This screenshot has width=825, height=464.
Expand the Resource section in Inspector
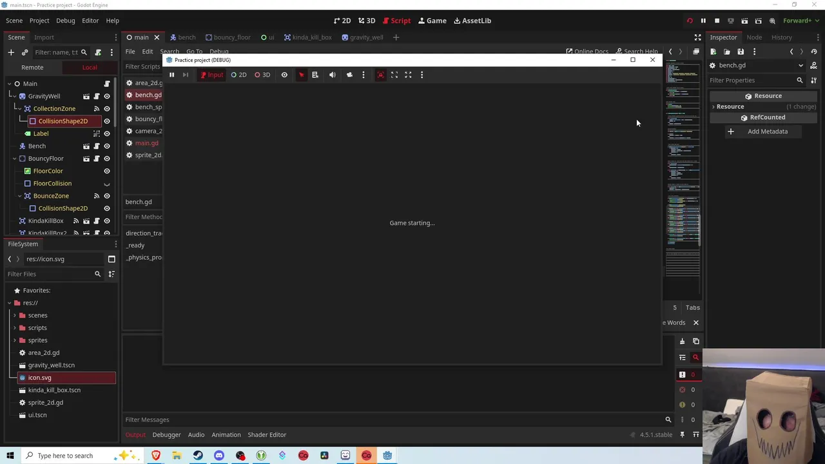point(713,107)
